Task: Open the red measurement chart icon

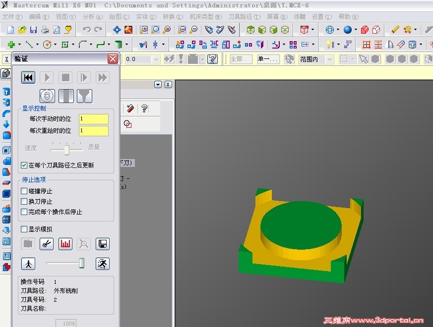Action: pos(65,244)
